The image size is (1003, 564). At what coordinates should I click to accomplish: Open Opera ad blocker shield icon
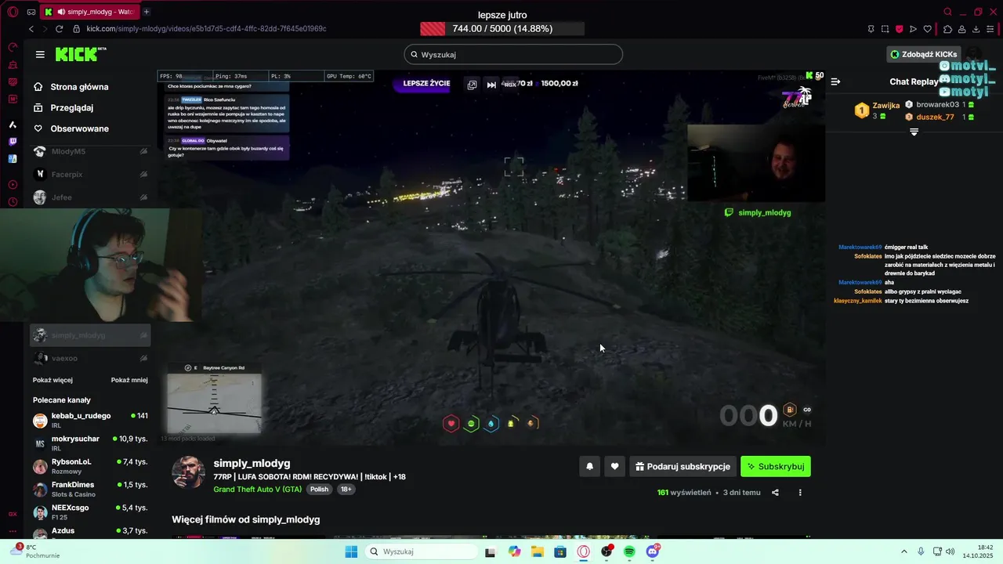point(899,29)
